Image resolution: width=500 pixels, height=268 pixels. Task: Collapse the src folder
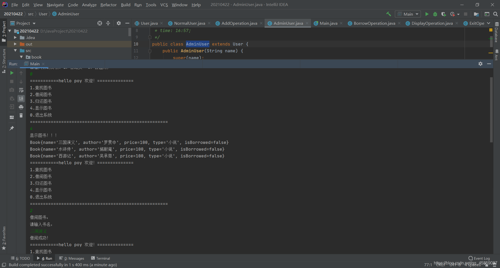[x=15, y=50]
